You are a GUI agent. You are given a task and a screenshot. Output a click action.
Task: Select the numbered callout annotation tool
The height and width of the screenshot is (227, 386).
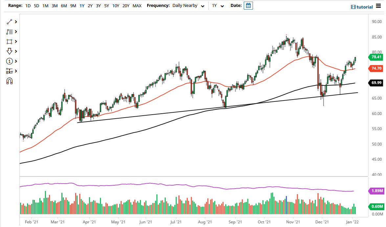(9, 61)
